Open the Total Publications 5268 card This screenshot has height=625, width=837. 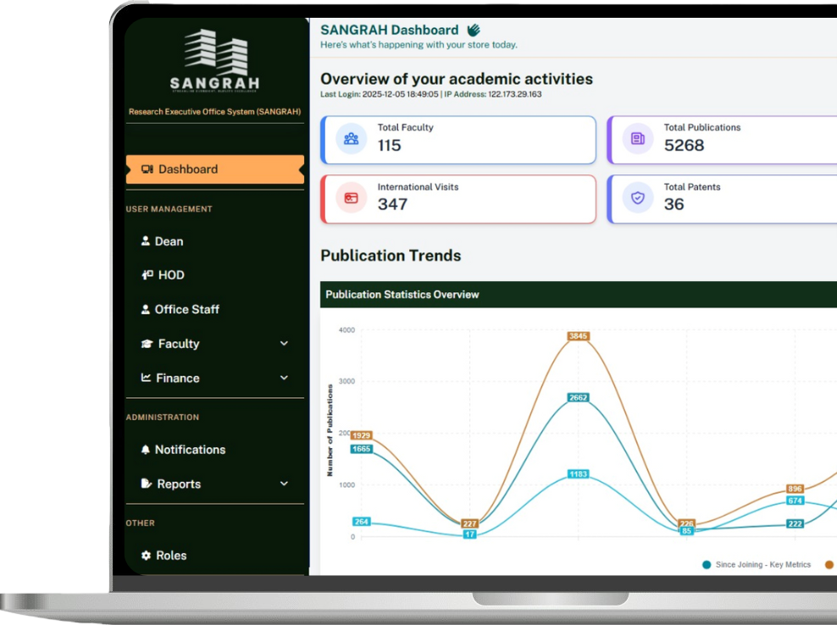pyautogui.click(x=722, y=140)
